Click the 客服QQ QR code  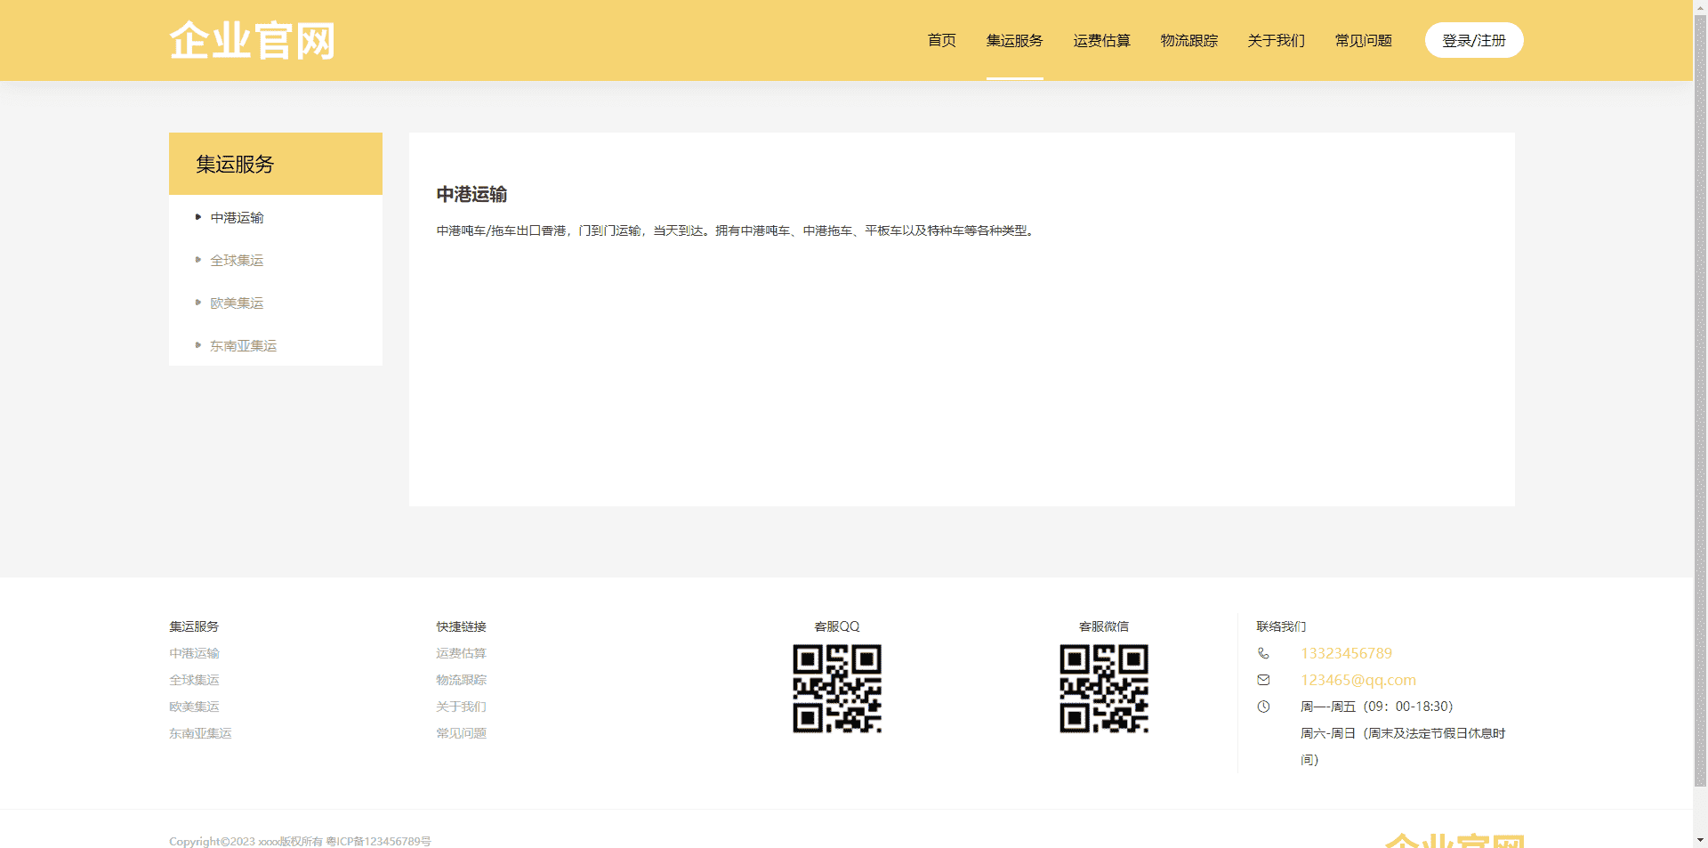pos(837,689)
